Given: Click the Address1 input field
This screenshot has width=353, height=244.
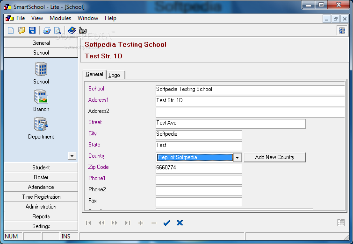Looking at the screenshot, I should [250, 101].
